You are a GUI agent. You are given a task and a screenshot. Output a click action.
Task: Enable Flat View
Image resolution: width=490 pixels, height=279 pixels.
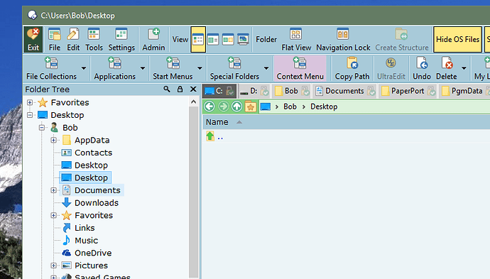(296, 39)
